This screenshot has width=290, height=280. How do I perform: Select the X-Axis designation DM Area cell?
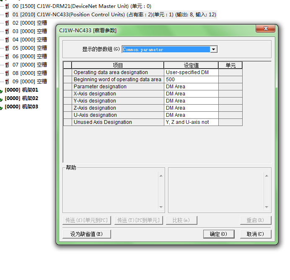[x=191, y=94]
